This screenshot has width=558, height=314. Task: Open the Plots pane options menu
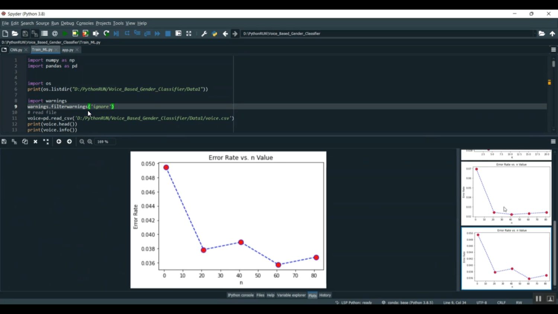click(x=553, y=142)
